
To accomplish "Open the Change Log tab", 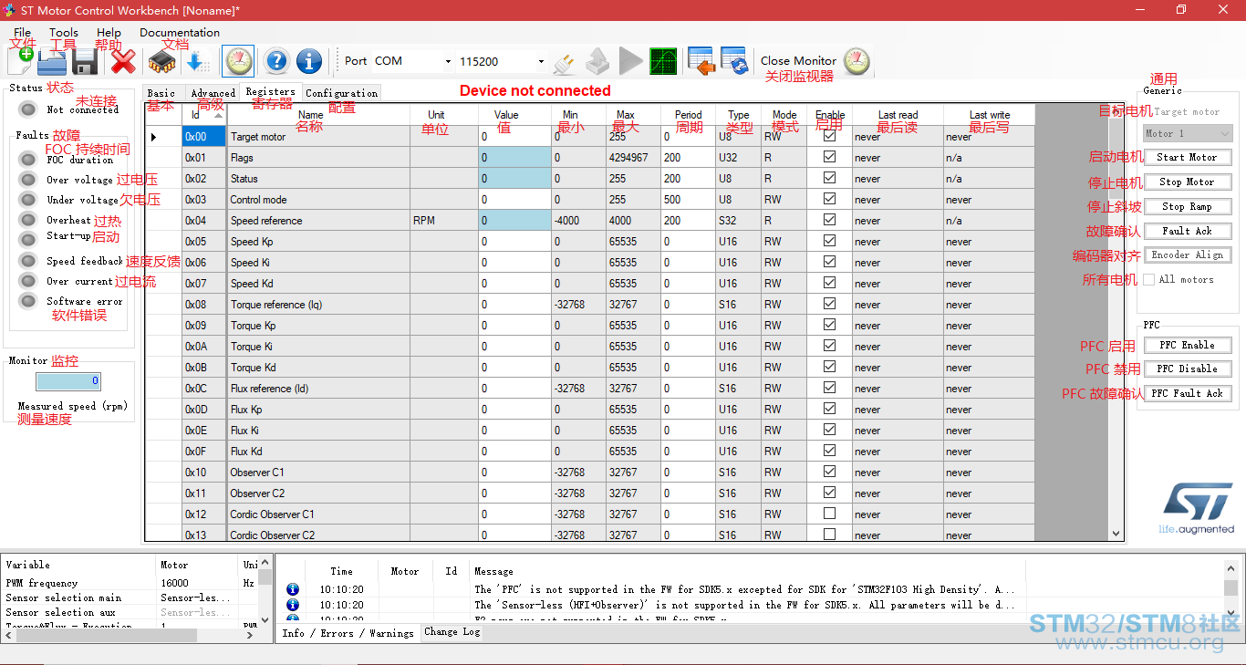I will pos(452,632).
